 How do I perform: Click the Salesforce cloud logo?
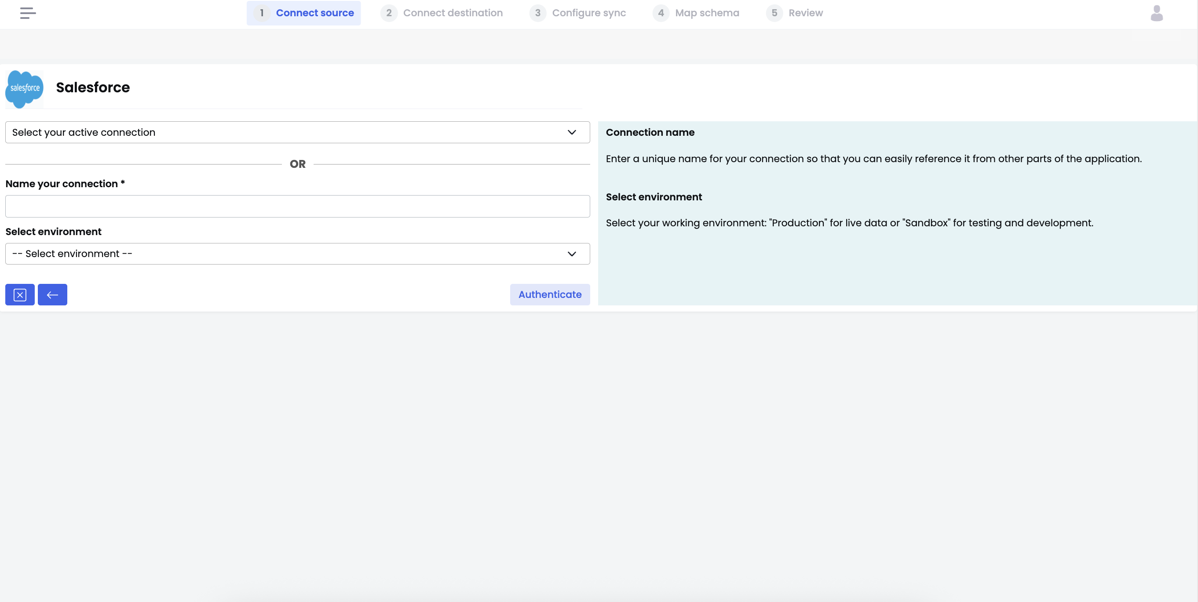pyautogui.click(x=24, y=89)
